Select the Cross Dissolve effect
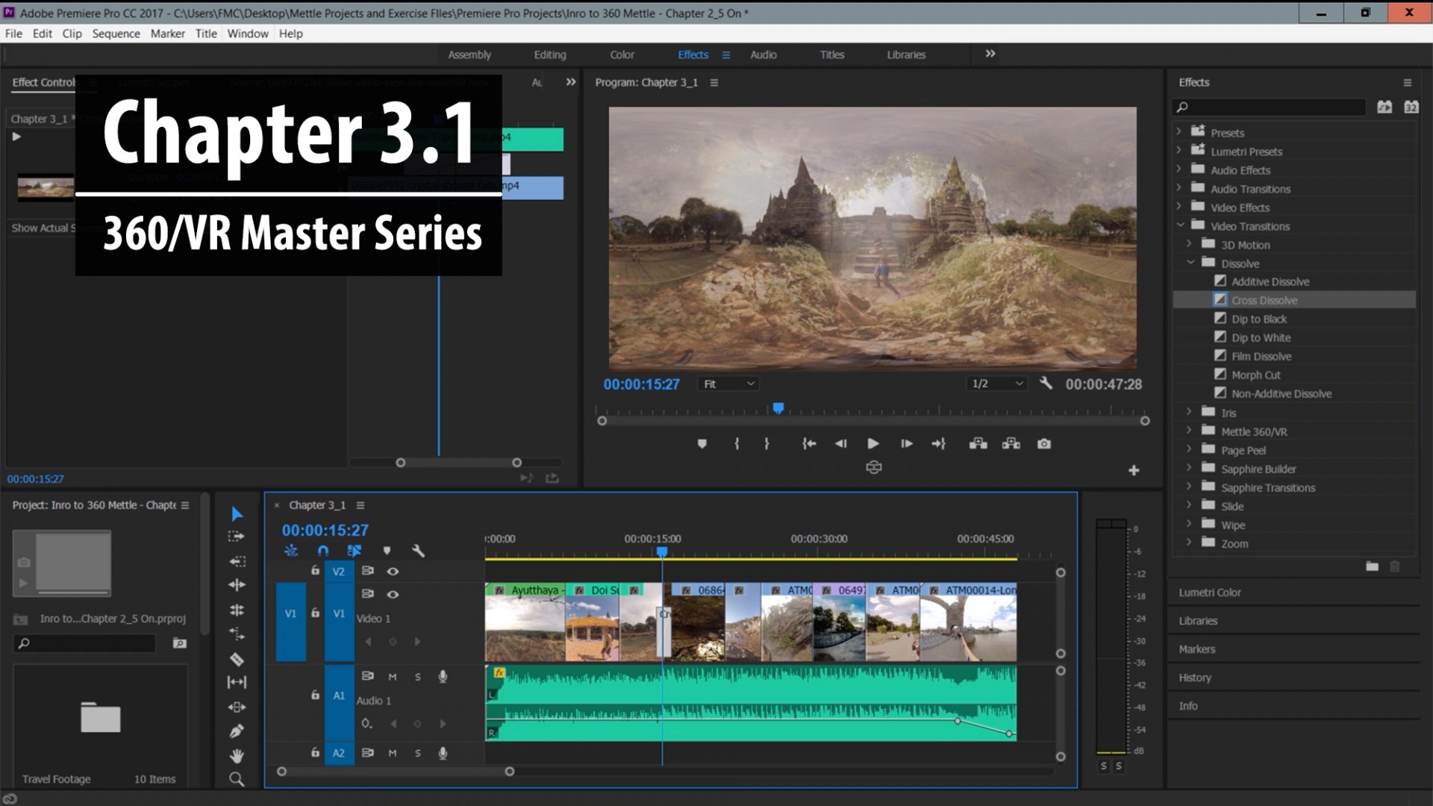 coord(1264,299)
